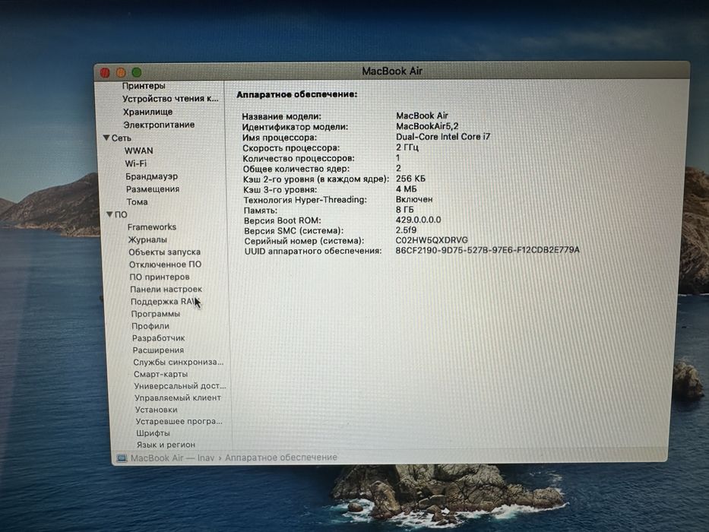Screen dimensions: 709x532
Task: Select the hardware UUID value
Action: [487, 250]
